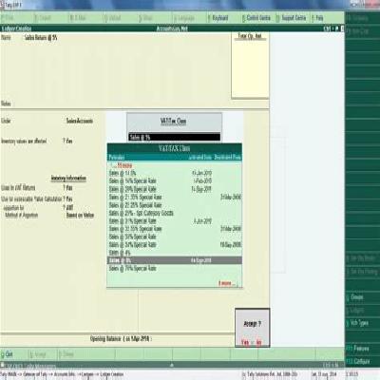
Task: Click the Ctrl + N label on the calculator bar
Action: pos(331,365)
